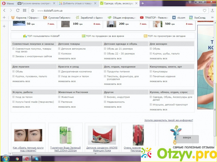Open the Opera Меню button
The image size is (217, 162).
click(x=8, y=3)
